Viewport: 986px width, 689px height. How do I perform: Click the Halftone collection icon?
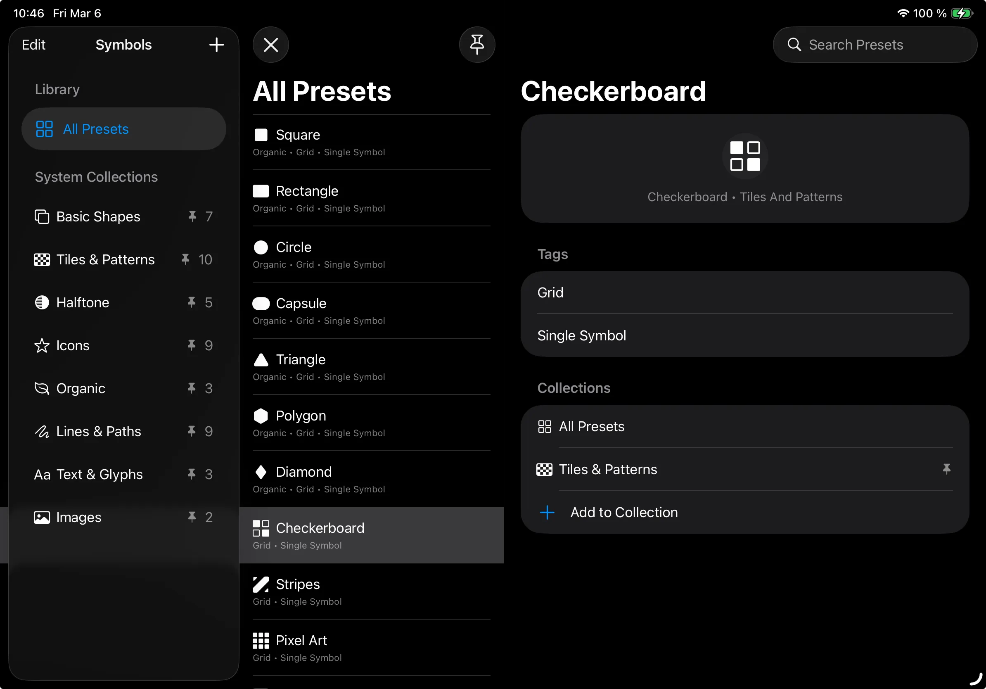[42, 302]
